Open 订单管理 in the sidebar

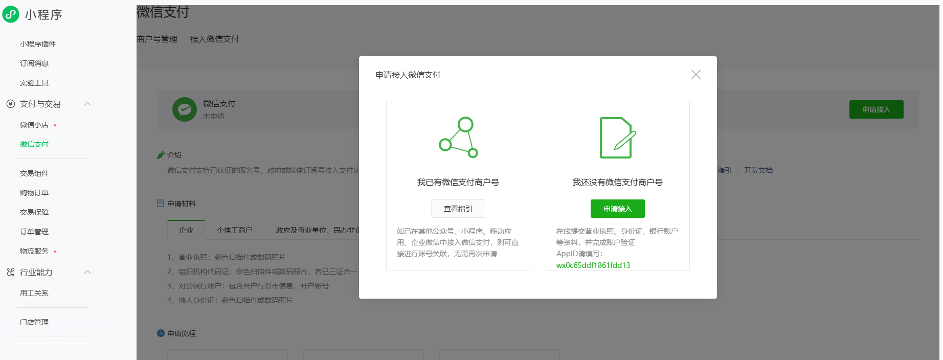point(34,232)
